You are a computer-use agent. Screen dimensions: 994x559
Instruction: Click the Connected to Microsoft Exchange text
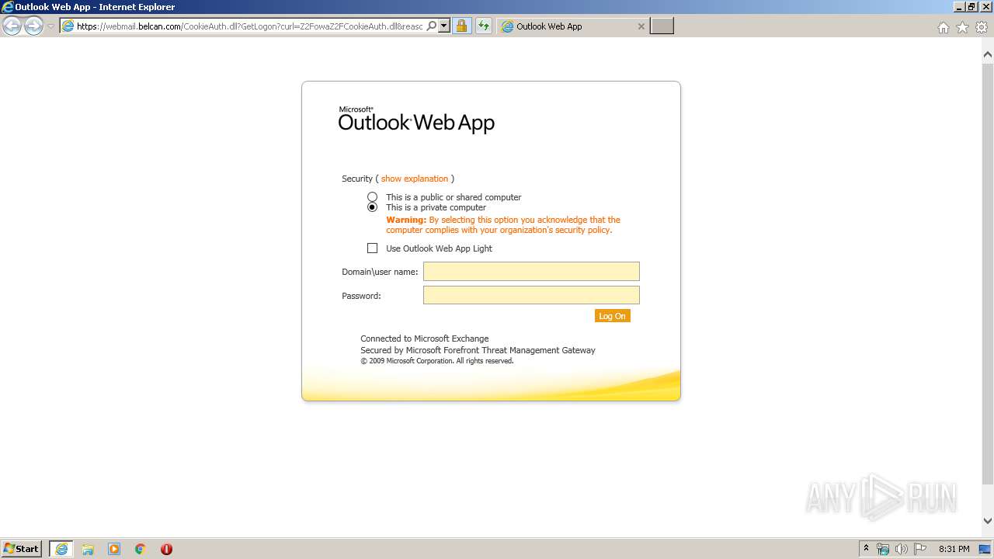pyautogui.click(x=425, y=339)
